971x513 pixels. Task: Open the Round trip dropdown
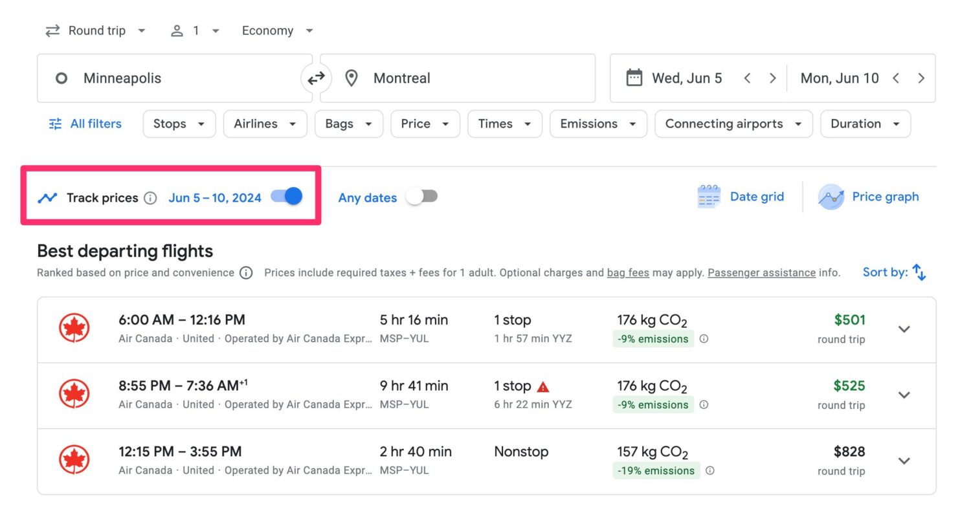tap(96, 30)
